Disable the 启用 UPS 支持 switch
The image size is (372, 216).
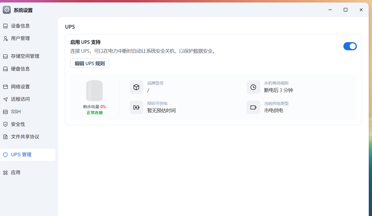pos(350,46)
